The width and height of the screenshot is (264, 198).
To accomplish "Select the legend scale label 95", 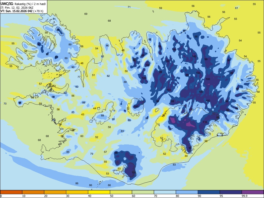I will pos(221,196).
